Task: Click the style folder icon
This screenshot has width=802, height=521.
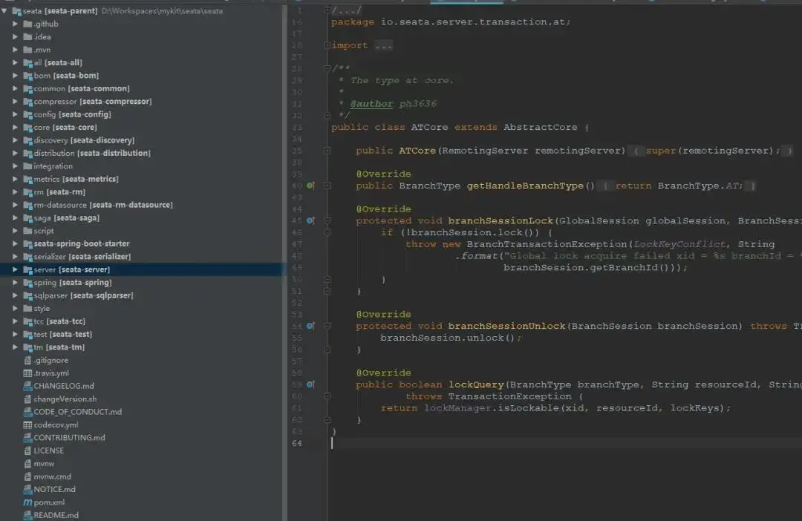Action: [27, 308]
